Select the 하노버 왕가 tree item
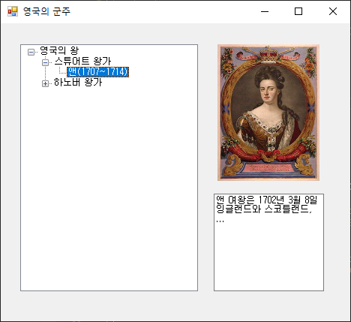The height and width of the screenshot is (322, 351). [x=78, y=83]
